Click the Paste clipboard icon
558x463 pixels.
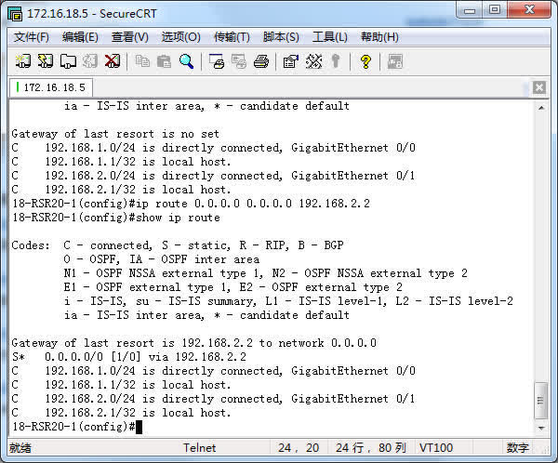click(x=164, y=61)
